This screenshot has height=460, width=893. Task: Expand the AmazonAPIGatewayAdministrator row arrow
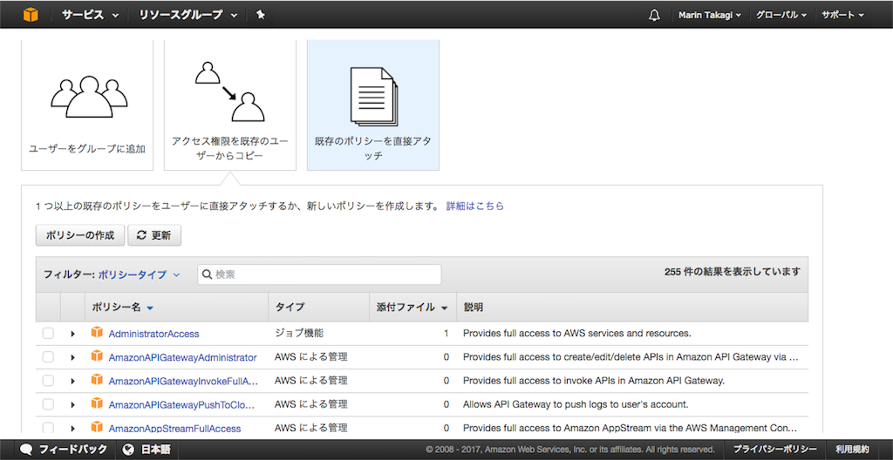click(x=72, y=357)
